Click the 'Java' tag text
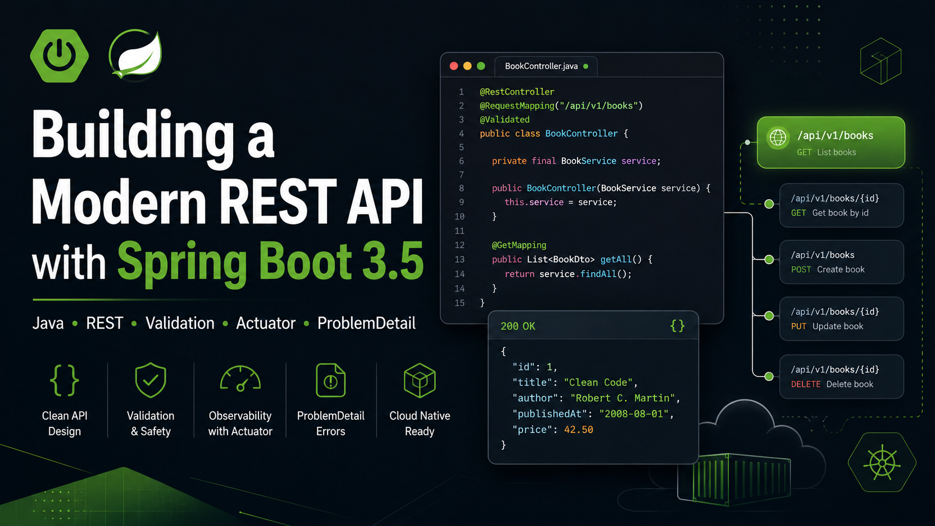This screenshot has width=935, height=526. point(48,323)
